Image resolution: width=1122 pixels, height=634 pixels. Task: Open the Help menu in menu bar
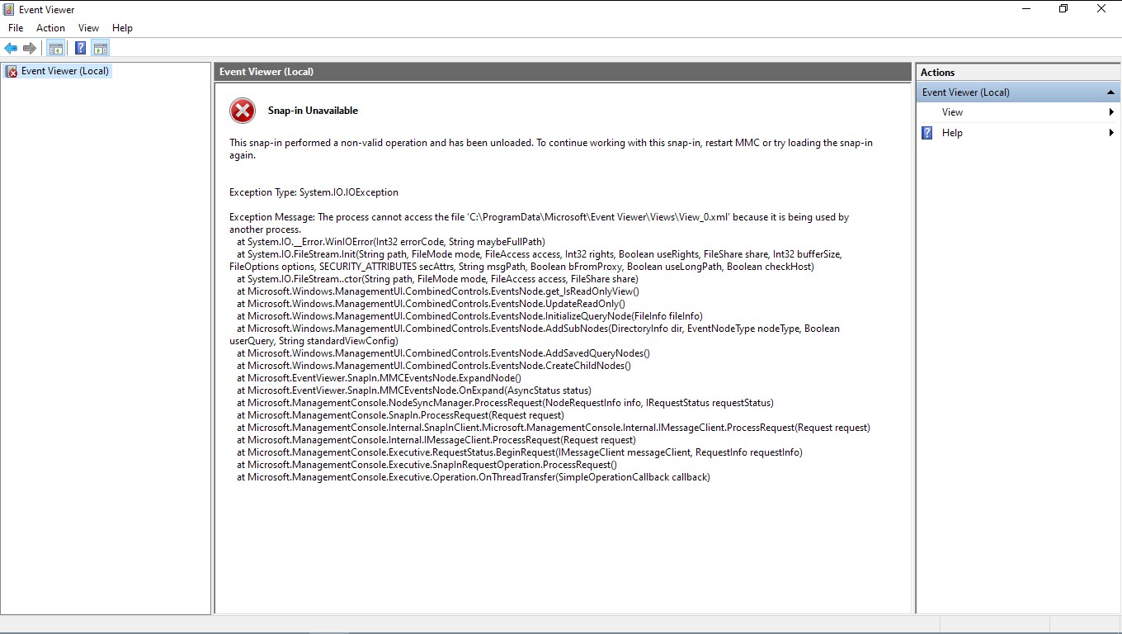point(122,28)
